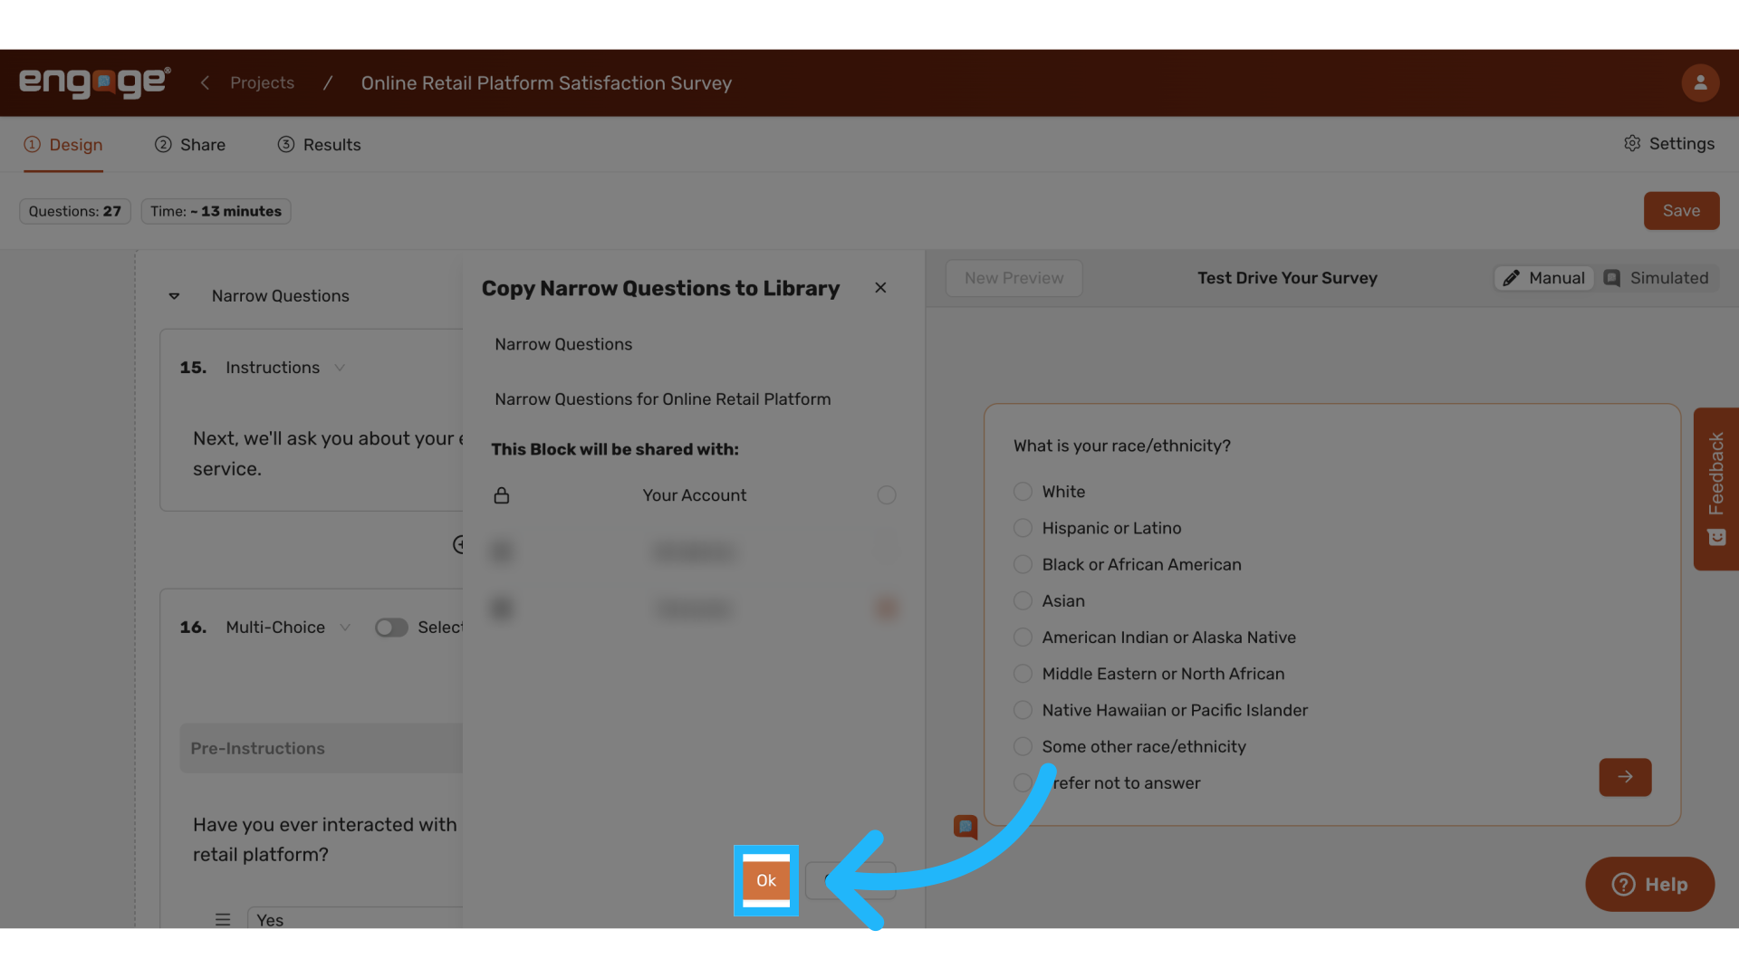
Task: Click the 'Test Drive Your Survey' title
Action: coord(1287,278)
